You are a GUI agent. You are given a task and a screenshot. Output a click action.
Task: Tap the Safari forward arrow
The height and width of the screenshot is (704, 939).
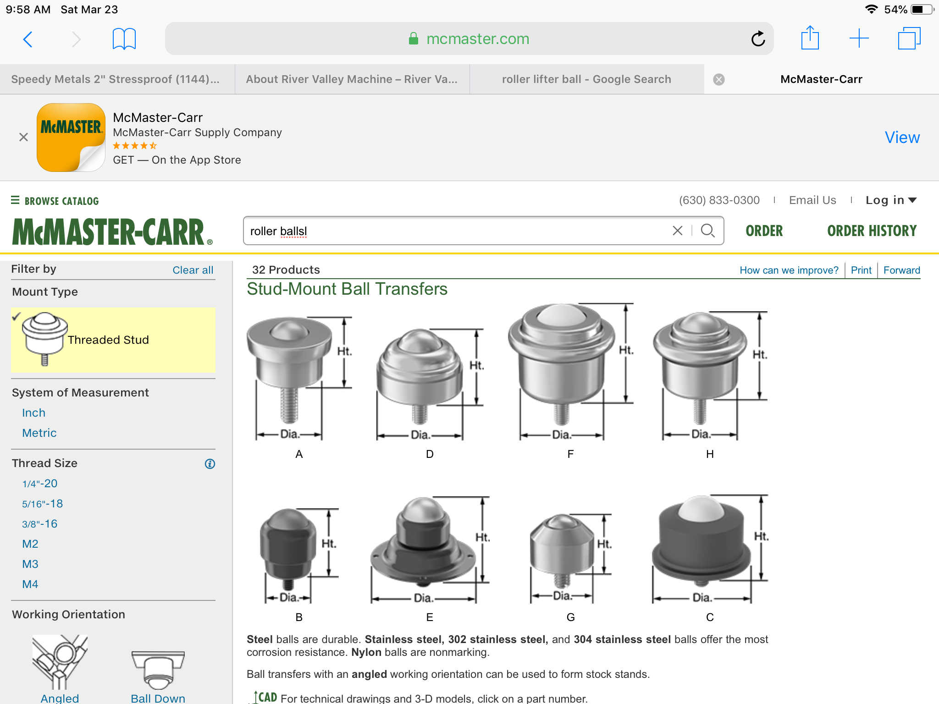point(76,39)
